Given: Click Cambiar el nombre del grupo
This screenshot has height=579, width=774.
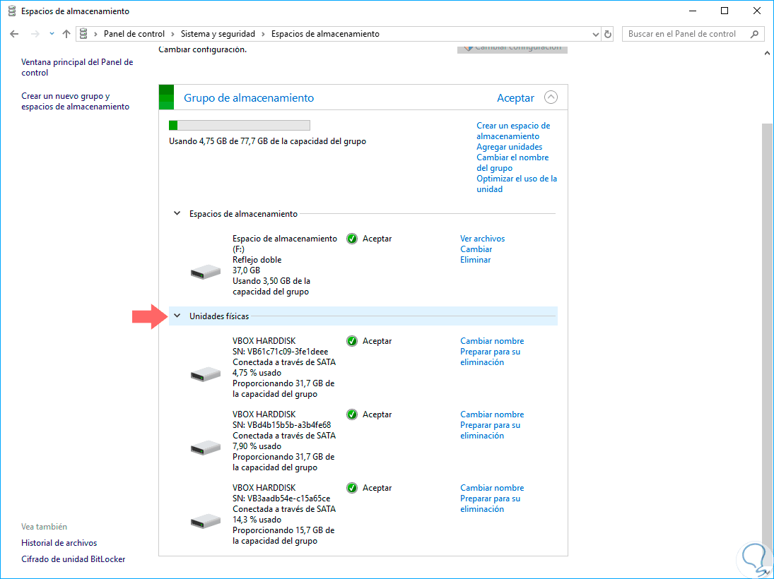Looking at the screenshot, I should 512,162.
